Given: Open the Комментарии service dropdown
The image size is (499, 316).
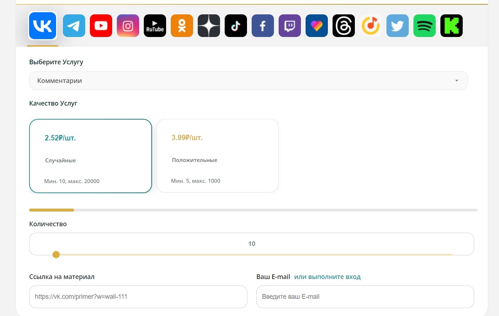Looking at the screenshot, I should [248, 80].
